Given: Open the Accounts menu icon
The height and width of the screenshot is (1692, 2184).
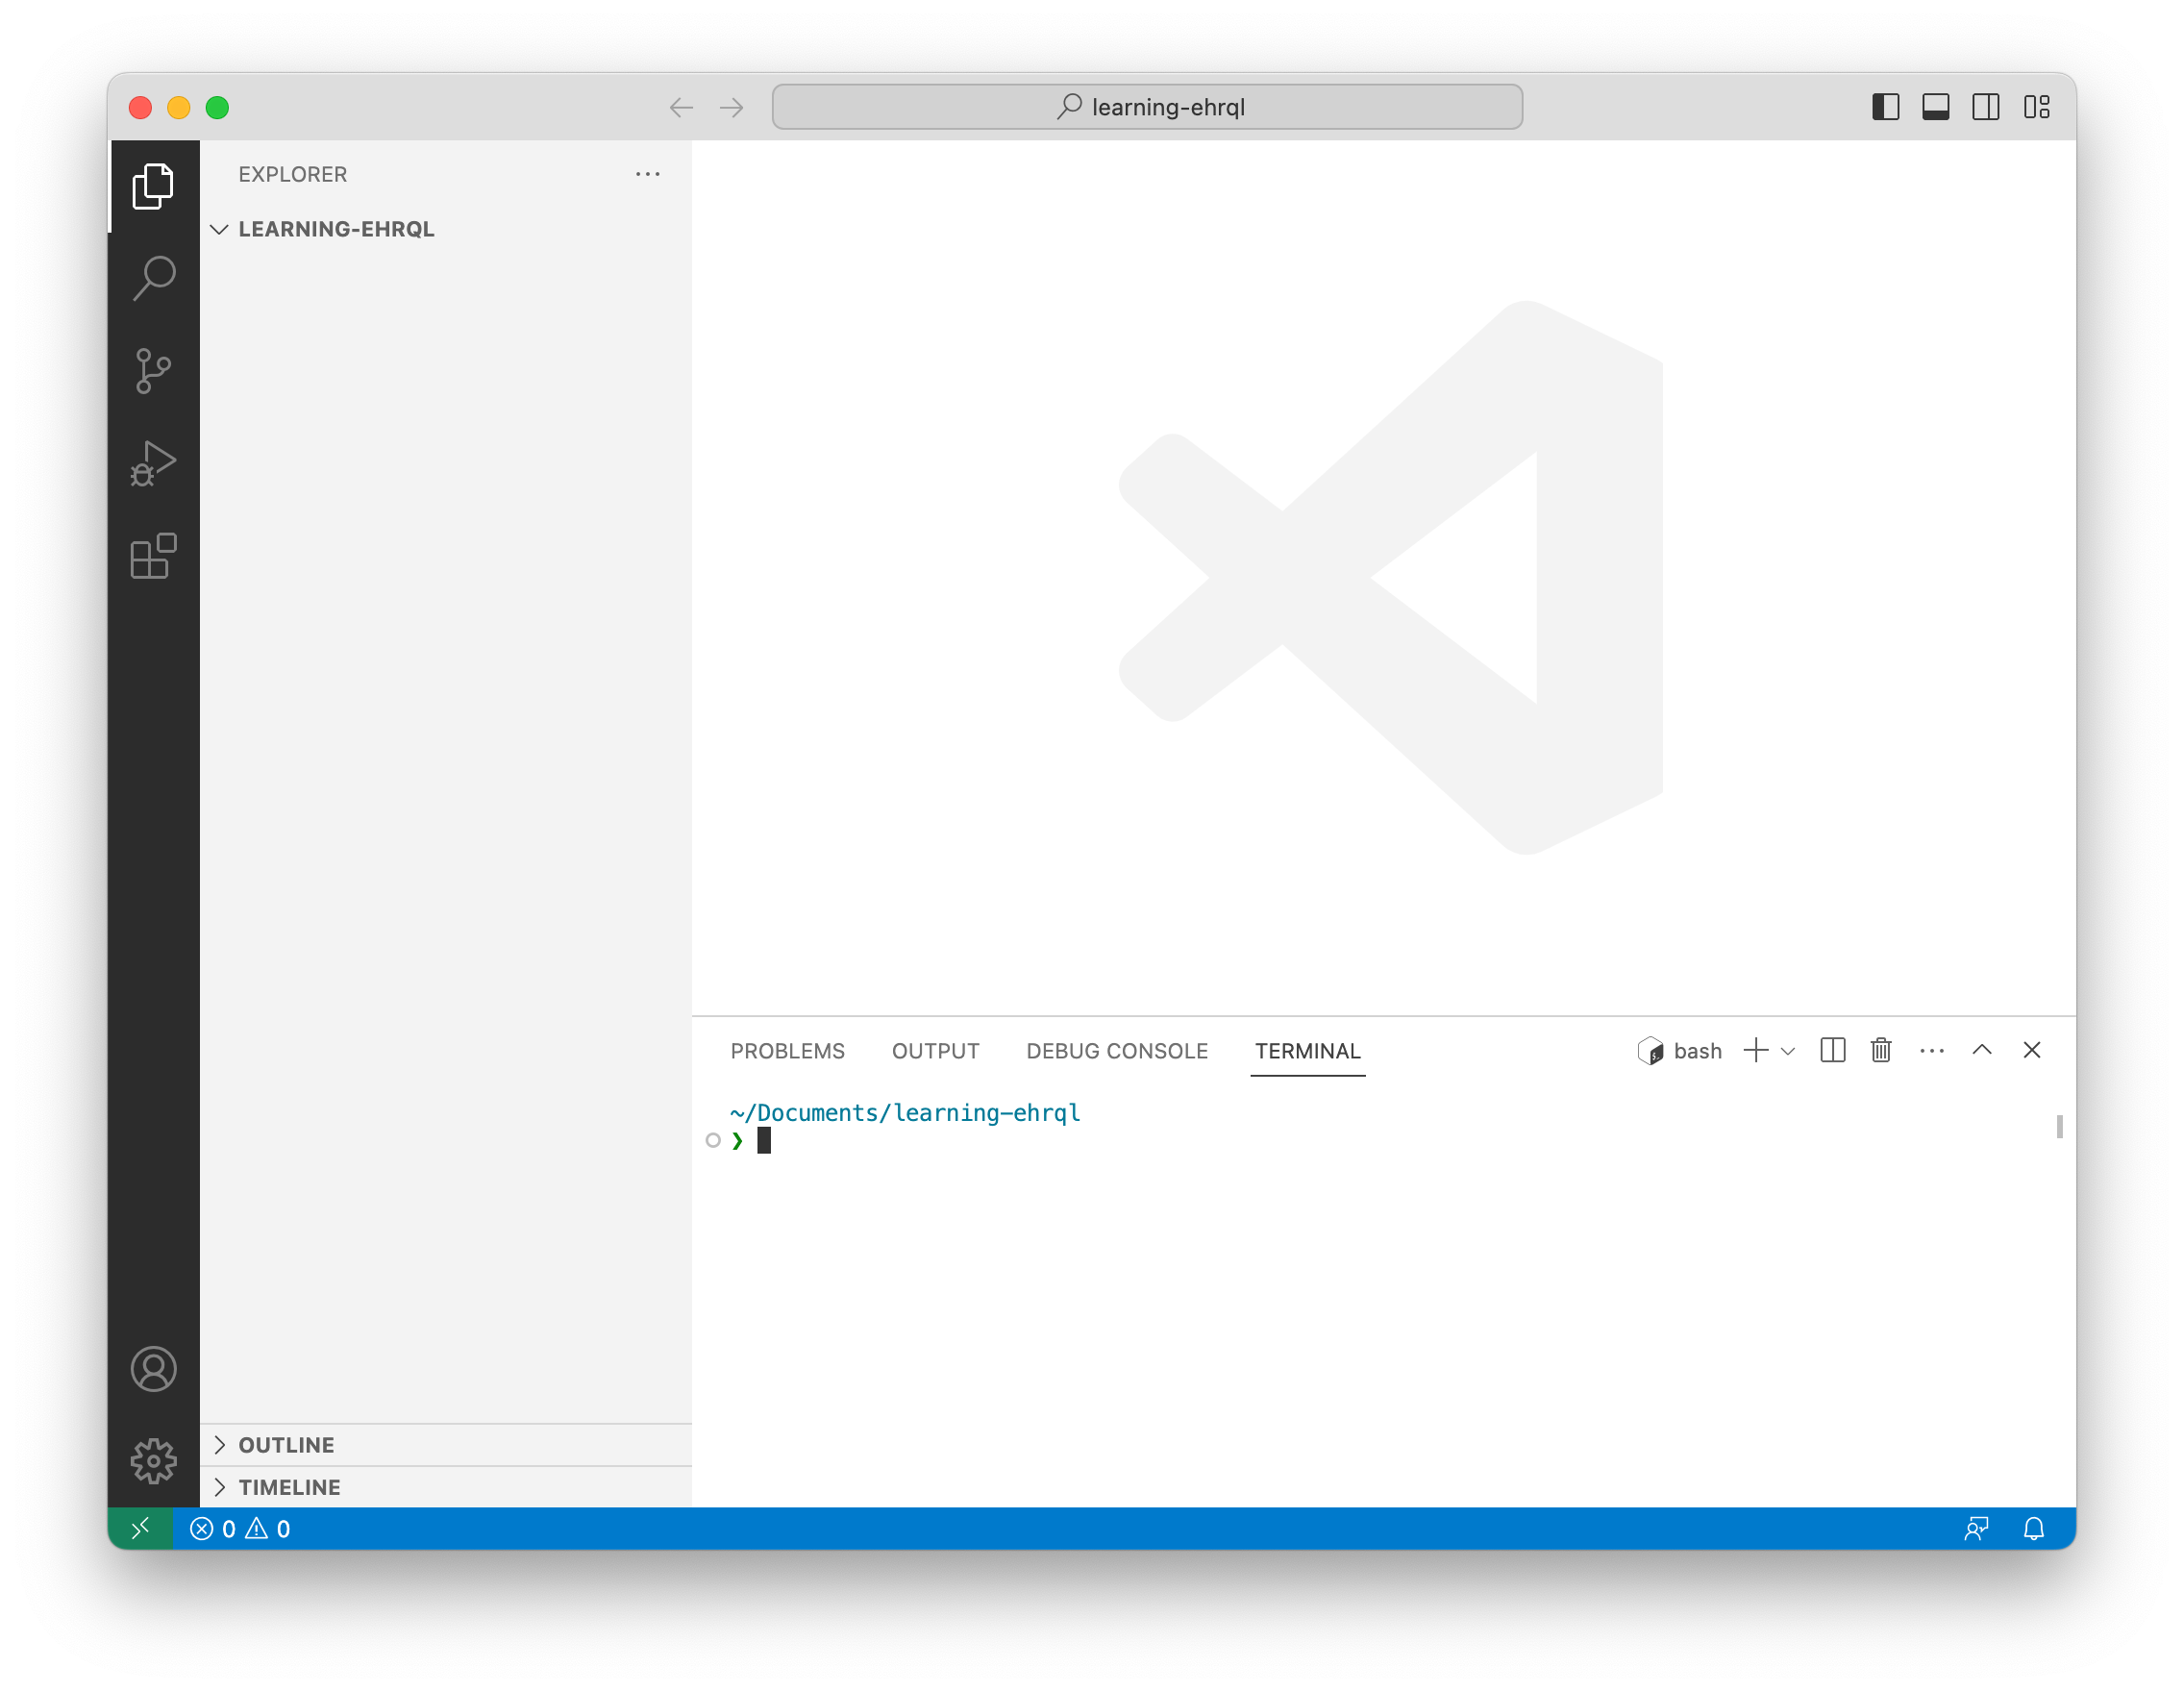Looking at the screenshot, I should coord(153,1369).
